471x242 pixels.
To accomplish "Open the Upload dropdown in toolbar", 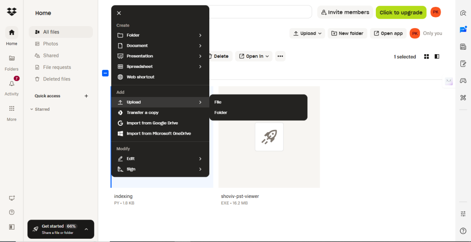I will click(307, 33).
